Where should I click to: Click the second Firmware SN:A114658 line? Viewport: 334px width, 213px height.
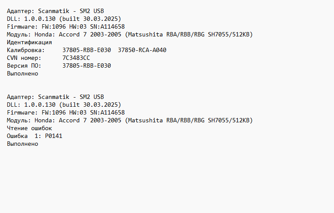pos(66,113)
